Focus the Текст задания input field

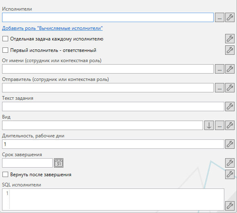pyautogui.click(x=113, y=106)
